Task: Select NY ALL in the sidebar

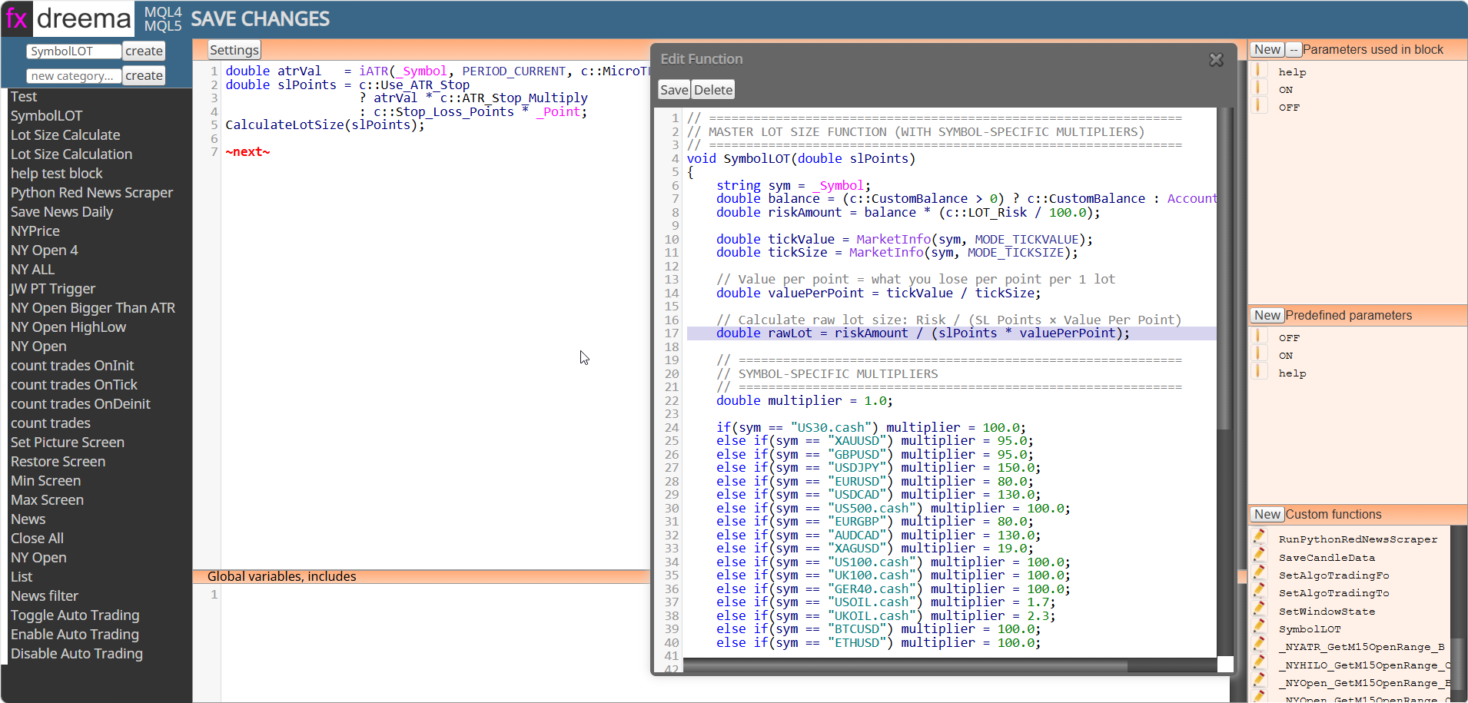Action: point(32,270)
